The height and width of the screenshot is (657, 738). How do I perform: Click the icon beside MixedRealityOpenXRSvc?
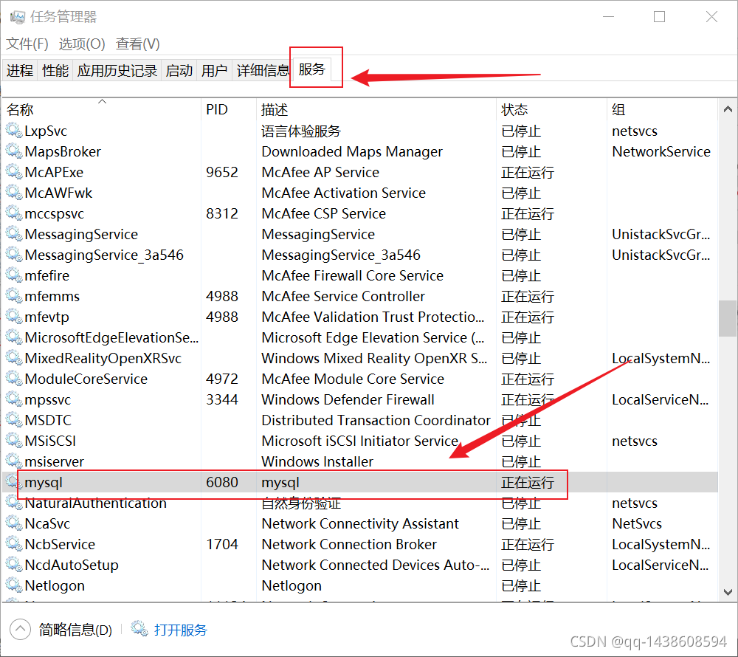tap(13, 358)
